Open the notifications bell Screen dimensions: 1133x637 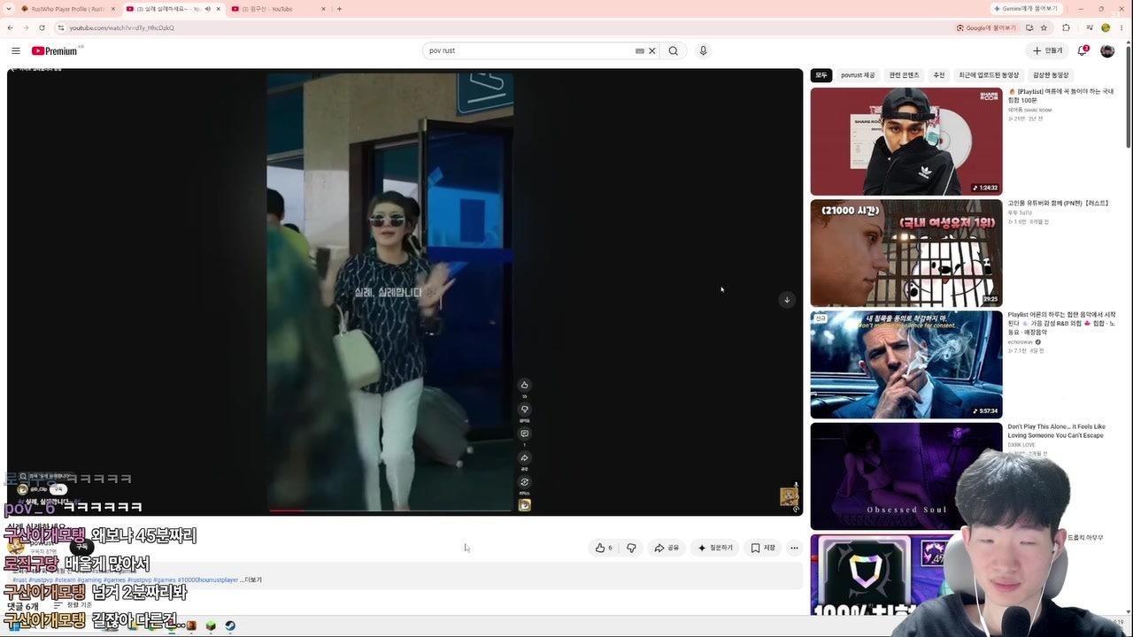point(1082,50)
